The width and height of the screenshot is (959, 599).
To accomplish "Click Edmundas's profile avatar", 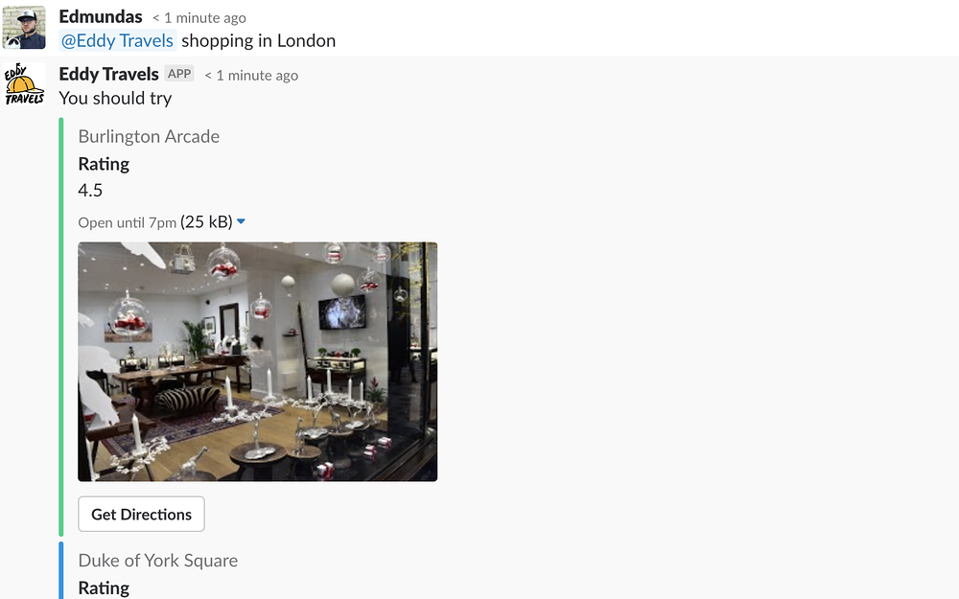I will [x=24, y=28].
